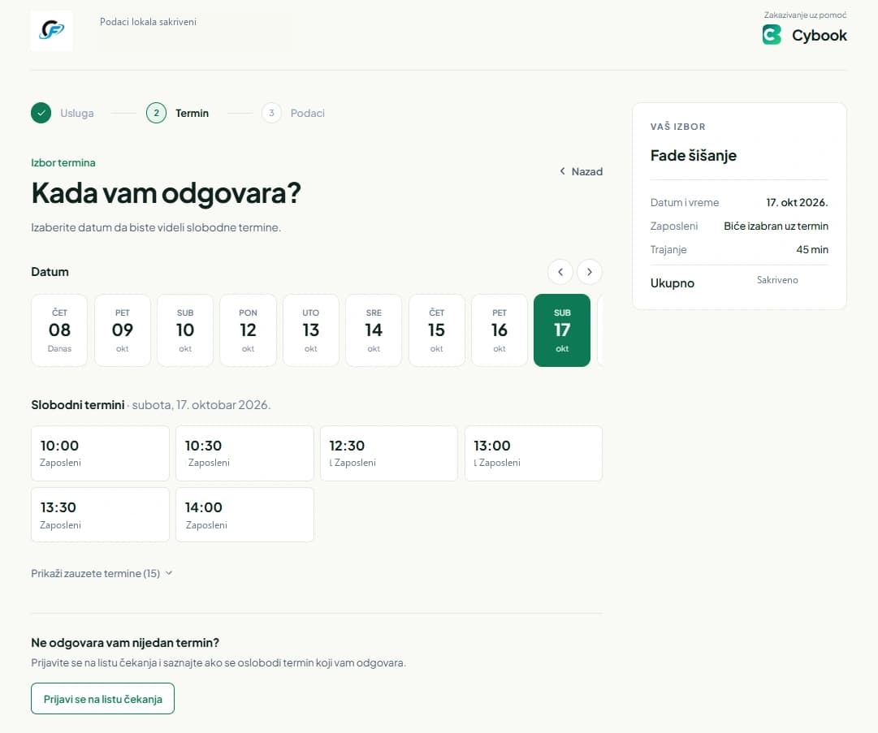Click subota, 17. oktobar 2026. label
The height and width of the screenshot is (733, 878).
(201, 404)
